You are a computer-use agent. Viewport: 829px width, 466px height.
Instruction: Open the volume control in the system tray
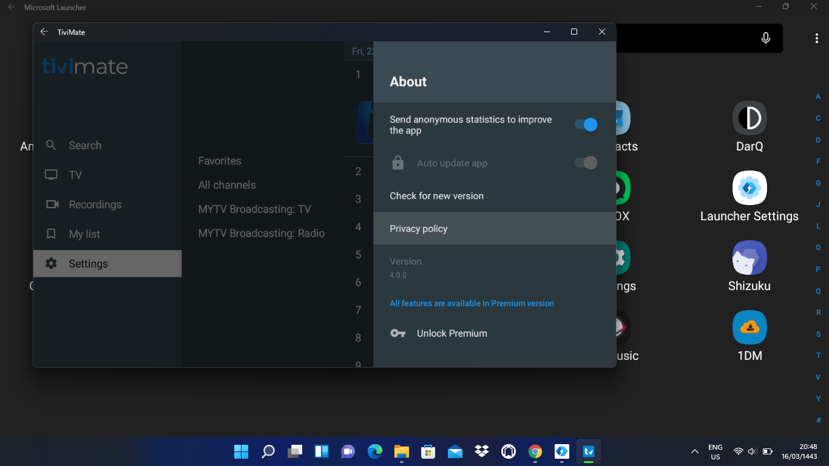tap(752, 451)
